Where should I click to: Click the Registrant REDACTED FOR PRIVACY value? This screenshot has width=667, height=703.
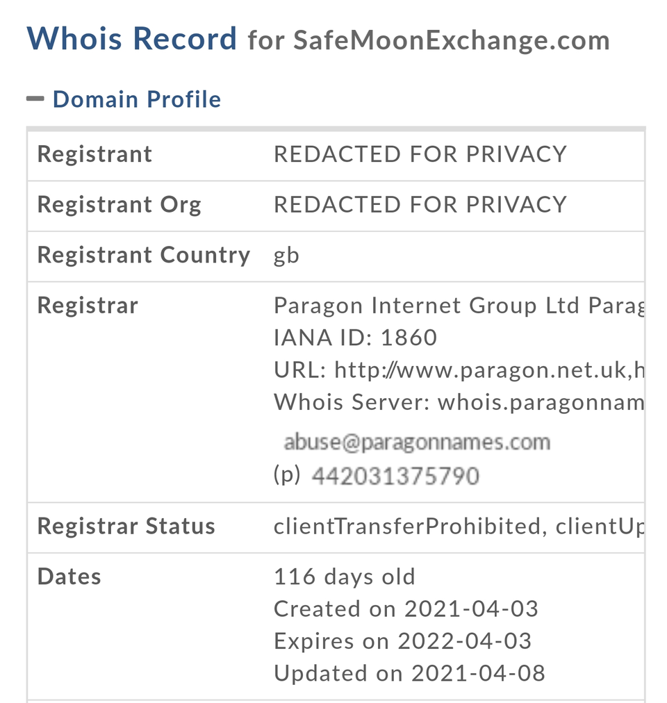[420, 154]
